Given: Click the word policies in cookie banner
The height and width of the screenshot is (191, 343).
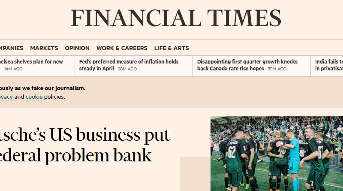Looking at the screenshot, I should [54, 97].
